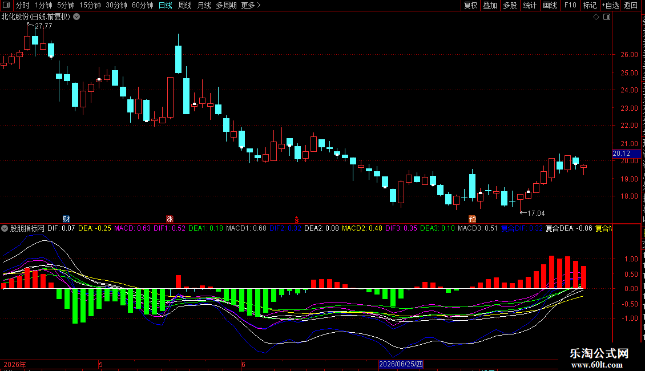Click the 财 financial marker icon
Image resolution: width=645 pixels, height=371 pixels.
(x=66, y=219)
